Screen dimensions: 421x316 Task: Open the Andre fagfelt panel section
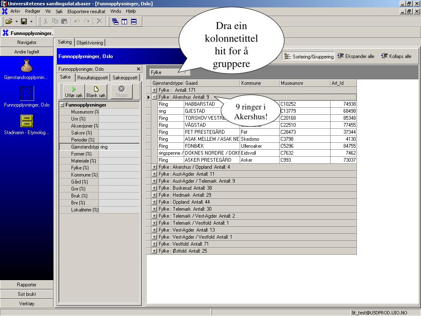tap(27, 52)
